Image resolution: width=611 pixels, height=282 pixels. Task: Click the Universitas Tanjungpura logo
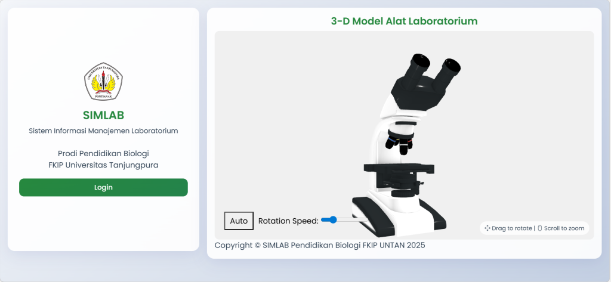(103, 81)
